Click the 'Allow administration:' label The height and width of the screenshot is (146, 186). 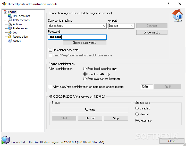click(61, 69)
